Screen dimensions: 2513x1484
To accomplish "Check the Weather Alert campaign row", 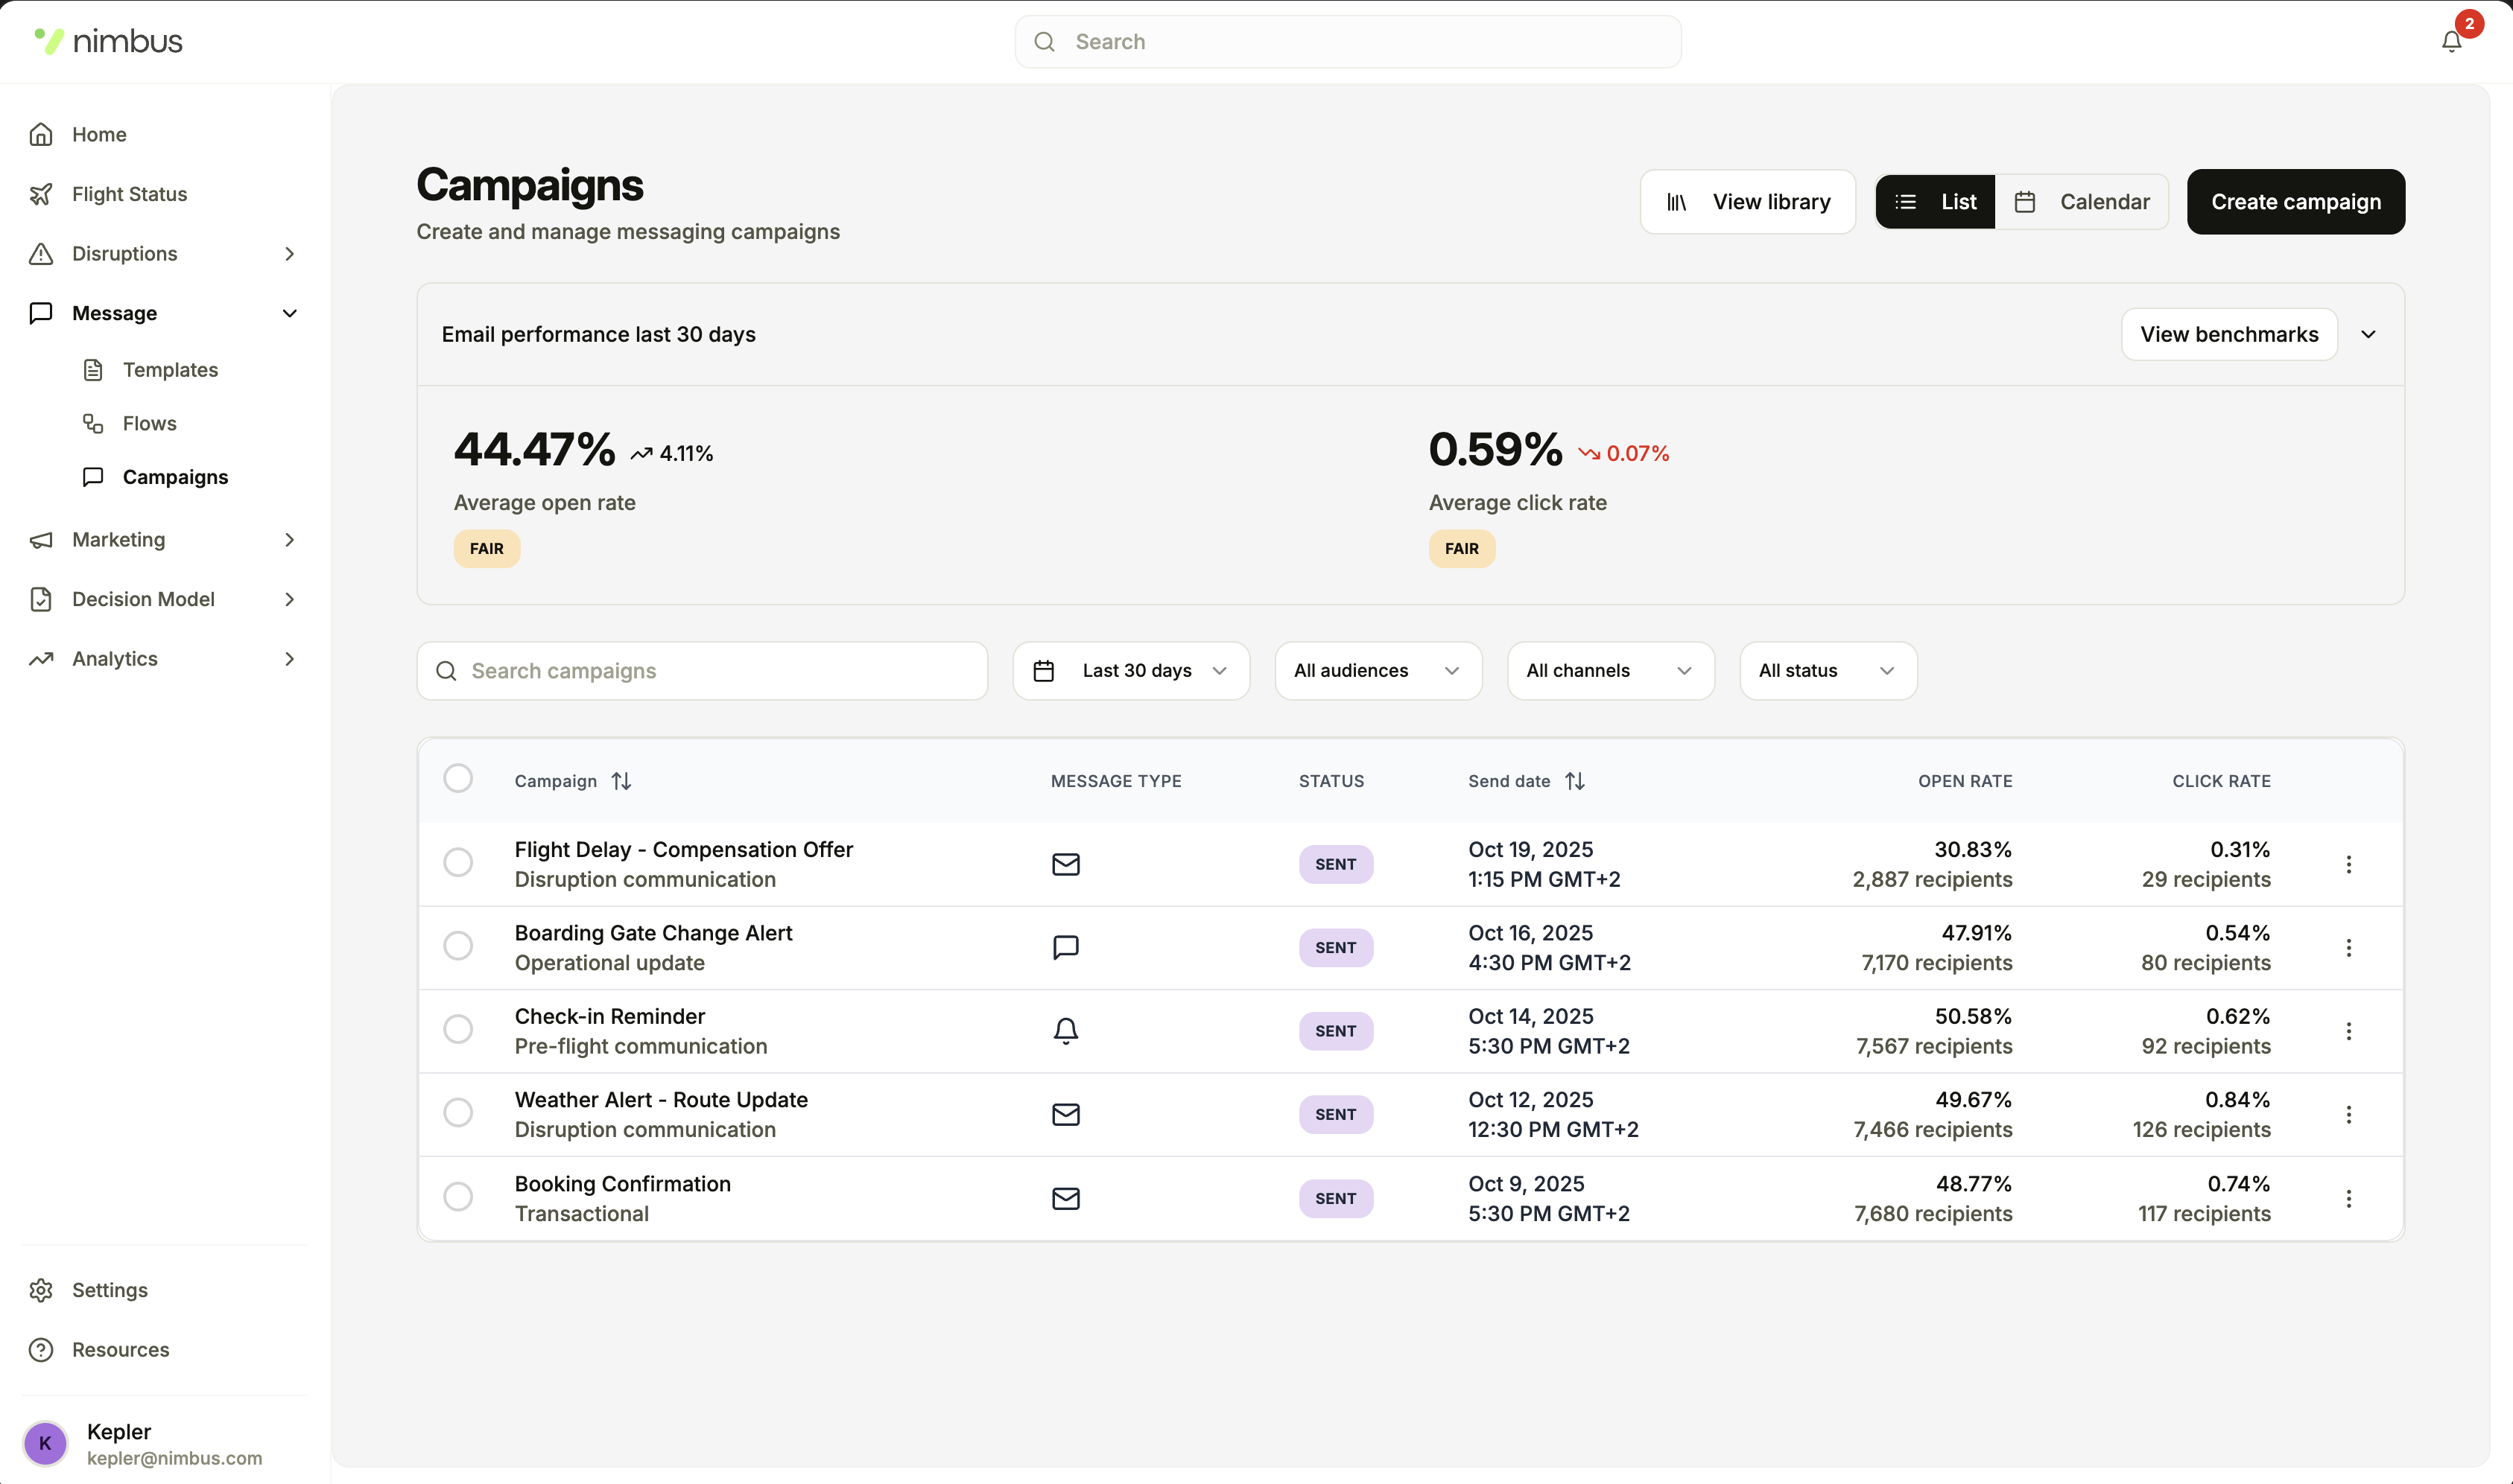I will click(458, 1112).
